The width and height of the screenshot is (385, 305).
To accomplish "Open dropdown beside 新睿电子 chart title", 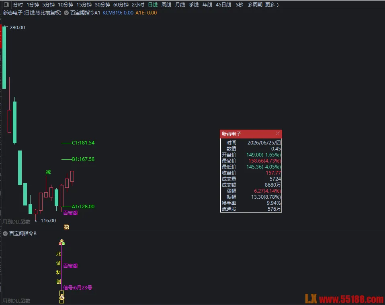I will pos(66,13).
